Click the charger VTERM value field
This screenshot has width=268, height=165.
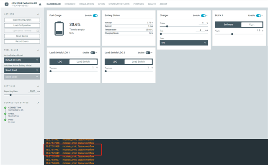tap(203, 23)
